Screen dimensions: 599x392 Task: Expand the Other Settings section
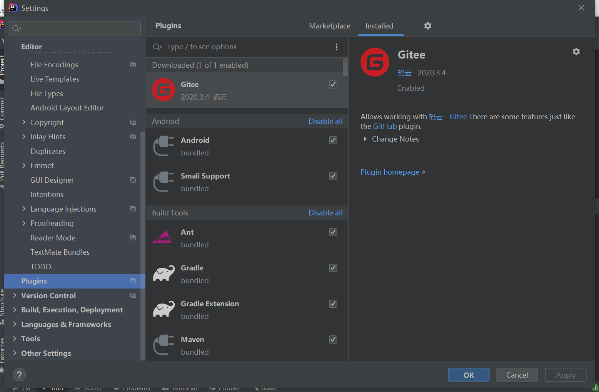point(15,353)
